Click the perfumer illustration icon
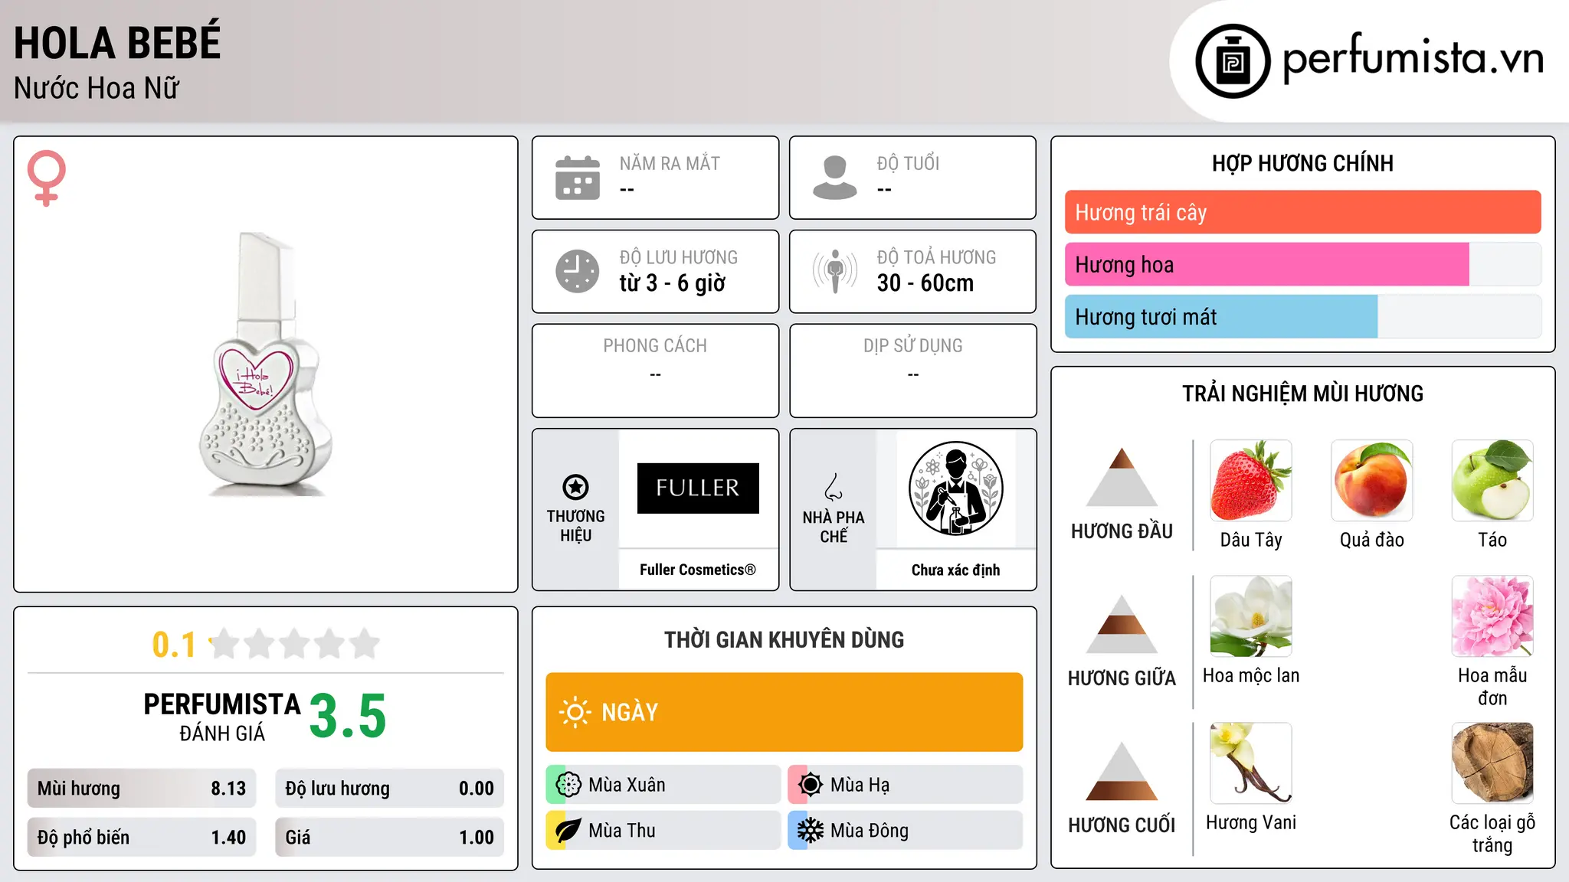The width and height of the screenshot is (1569, 882). (955, 488)
